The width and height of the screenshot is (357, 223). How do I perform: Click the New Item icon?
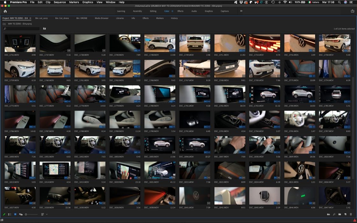coord(346,214)
